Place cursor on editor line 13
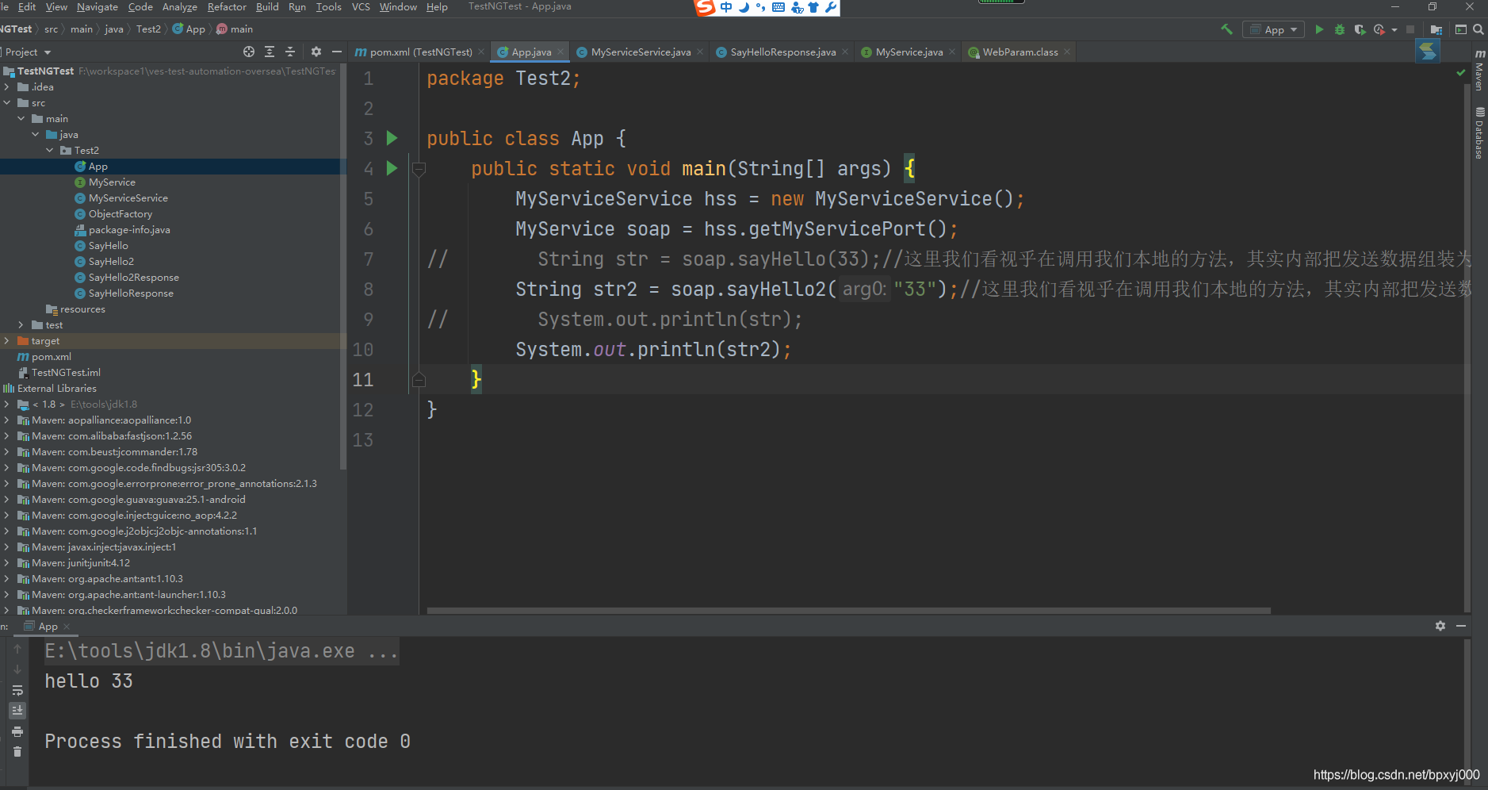The height and width of the screenshot is (790, 1488). point(943,440)
